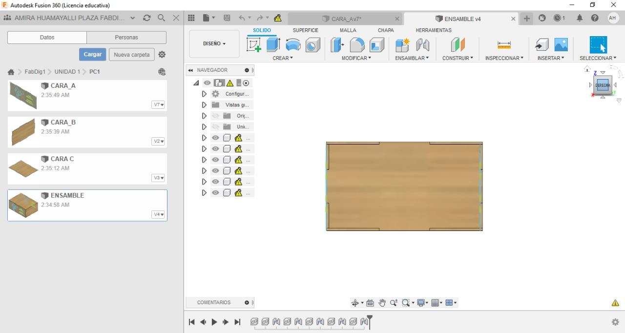The width and height of the screenshot is (625, 333).
Task: Toggle root component visibility eye
Action: [208, 83]
